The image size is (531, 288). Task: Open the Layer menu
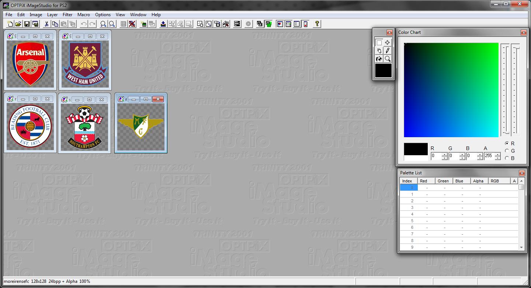point(52,15)
